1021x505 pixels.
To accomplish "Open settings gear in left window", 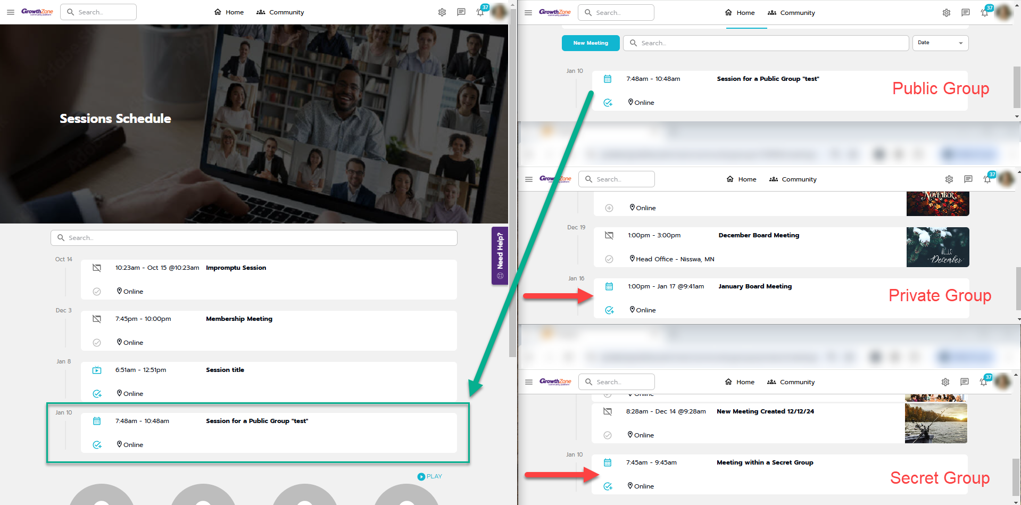I will pos(442,12).
